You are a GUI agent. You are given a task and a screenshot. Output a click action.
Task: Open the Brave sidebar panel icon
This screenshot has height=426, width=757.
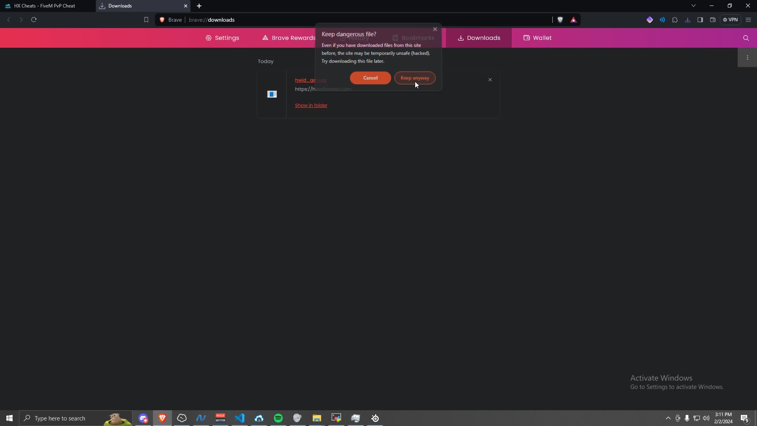click(x=700, y=20)
